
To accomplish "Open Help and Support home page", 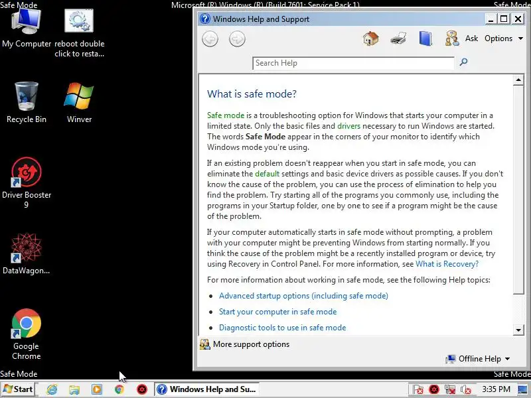I will 371,38.
